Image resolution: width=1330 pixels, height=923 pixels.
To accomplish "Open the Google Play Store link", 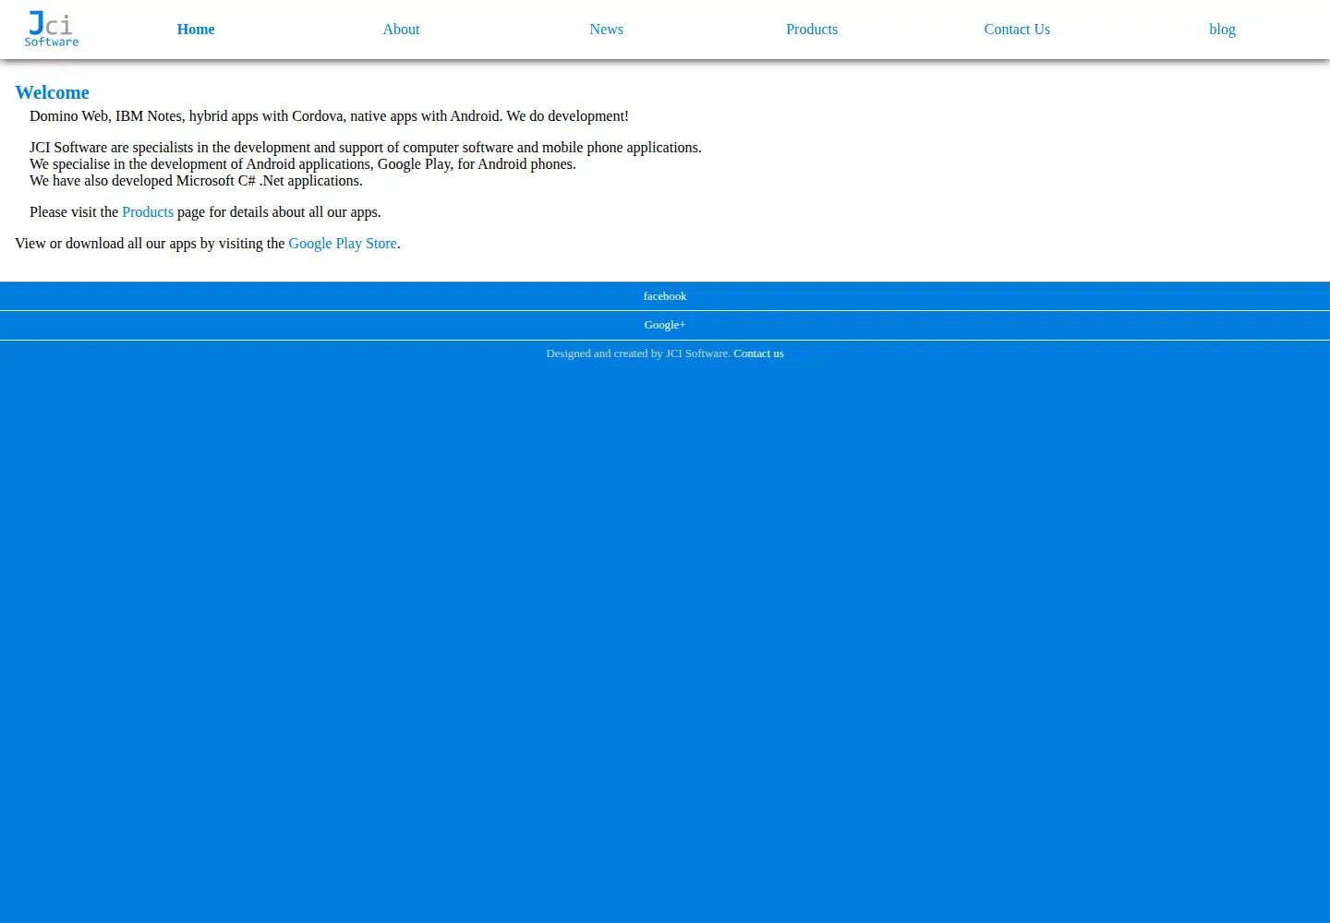I will coord(343,244).
